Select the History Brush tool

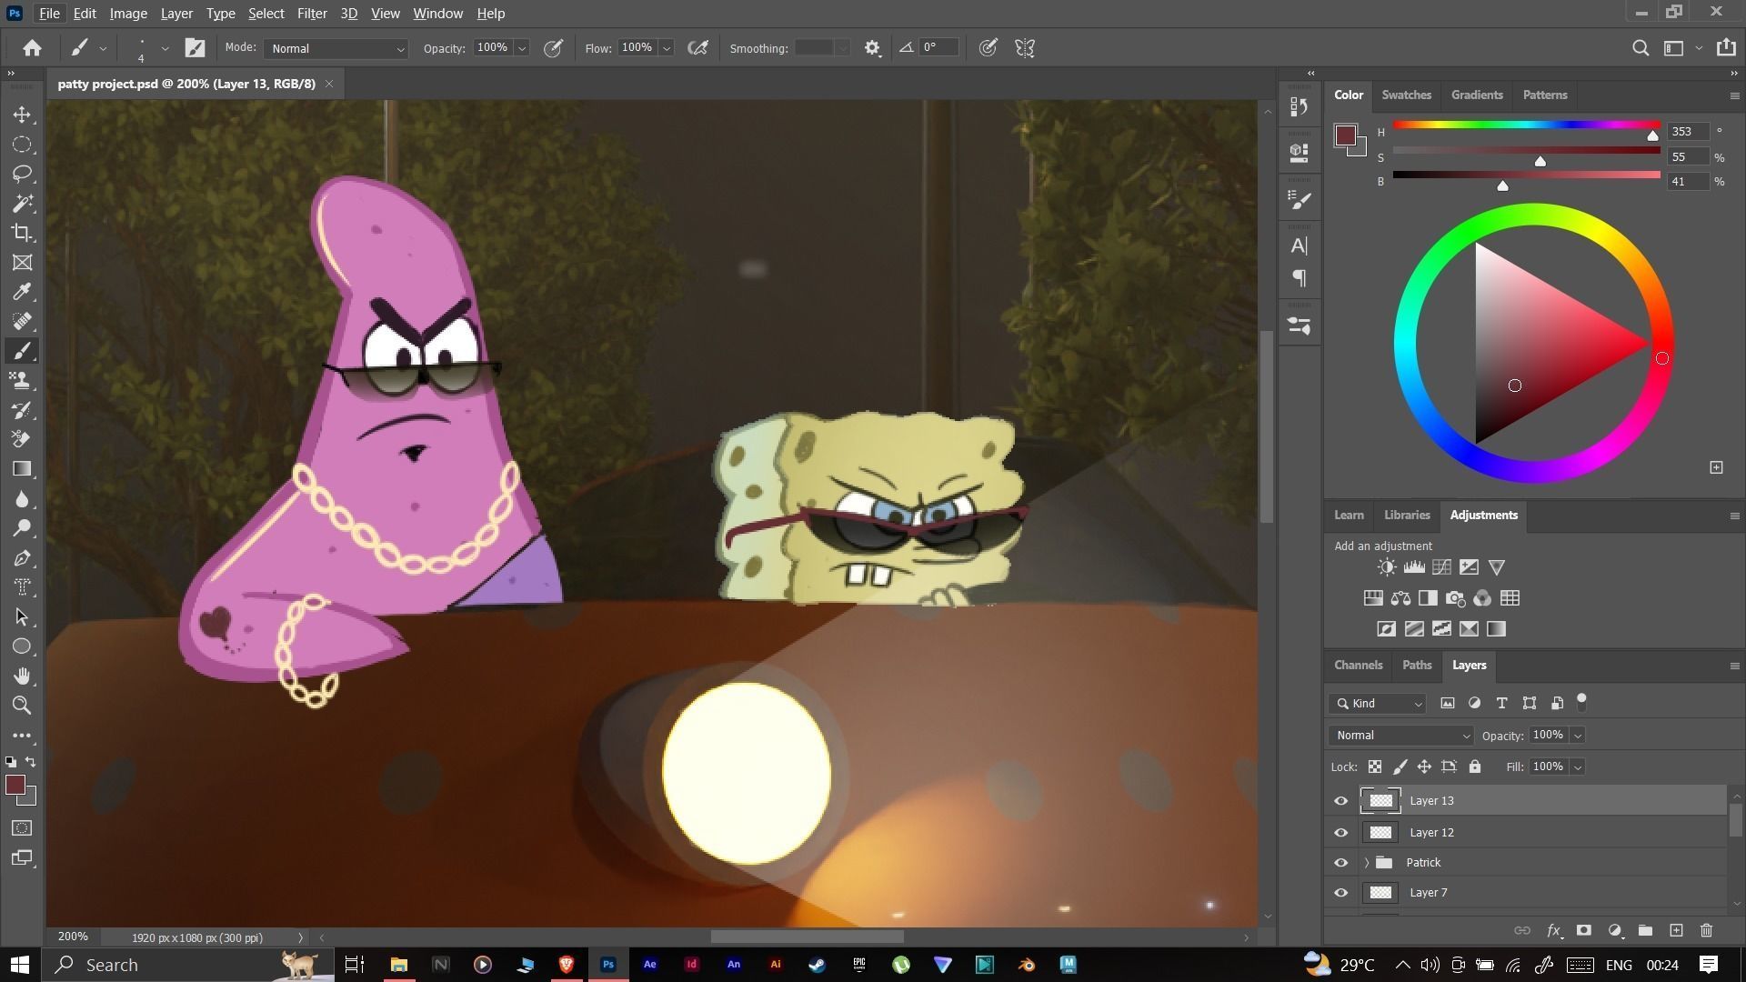click(x=23, y=410)
